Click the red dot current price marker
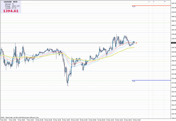This screenshot has width=176, height=121. coord(136,43)
